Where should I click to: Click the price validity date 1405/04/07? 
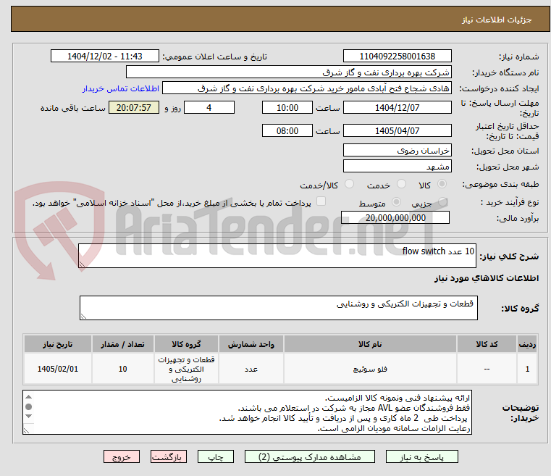pyautogui.click(x=397, y=130)
